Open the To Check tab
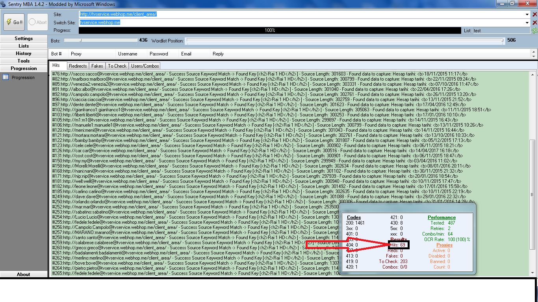Screen dimensions: 538x302 click(117, 66)
